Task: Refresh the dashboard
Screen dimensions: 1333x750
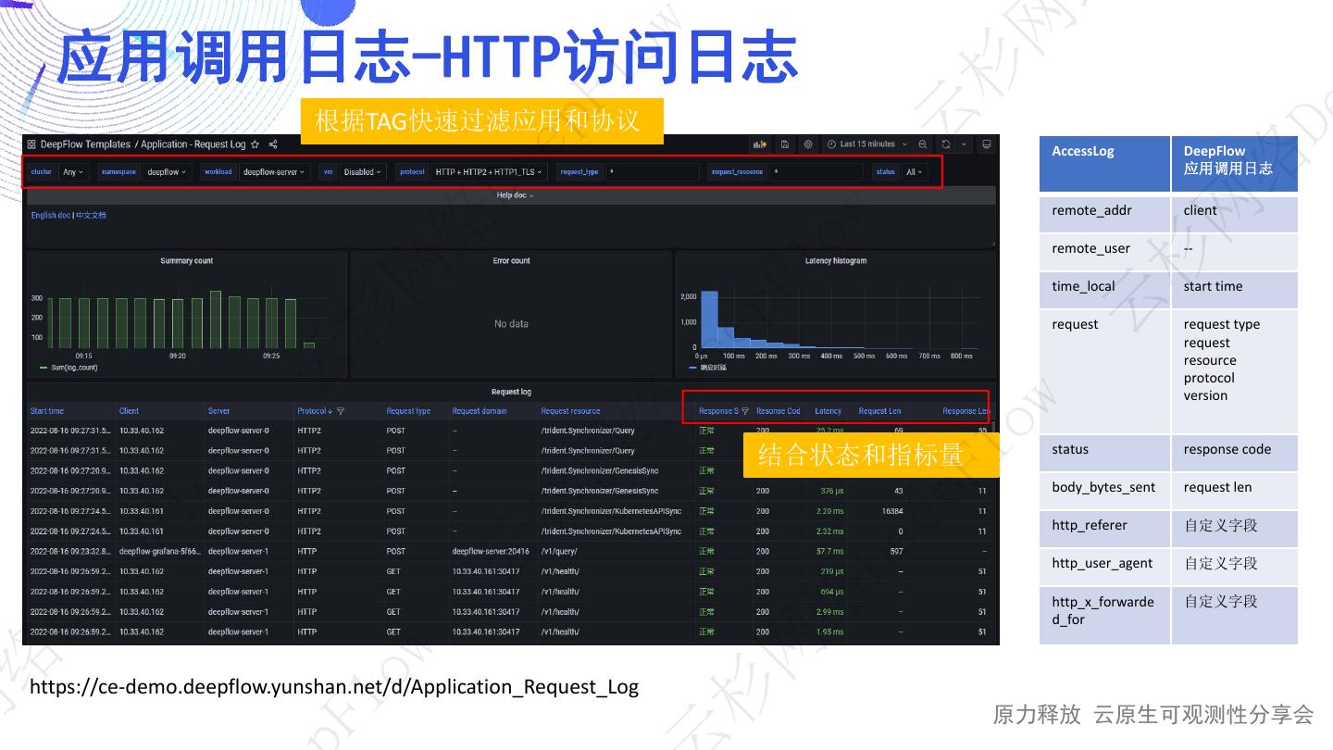Action: tap(945, 144)
